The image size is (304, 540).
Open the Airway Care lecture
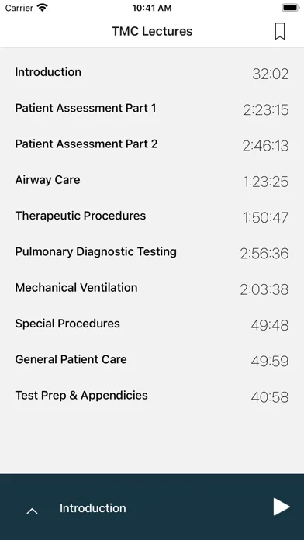[x=152, y=181]
